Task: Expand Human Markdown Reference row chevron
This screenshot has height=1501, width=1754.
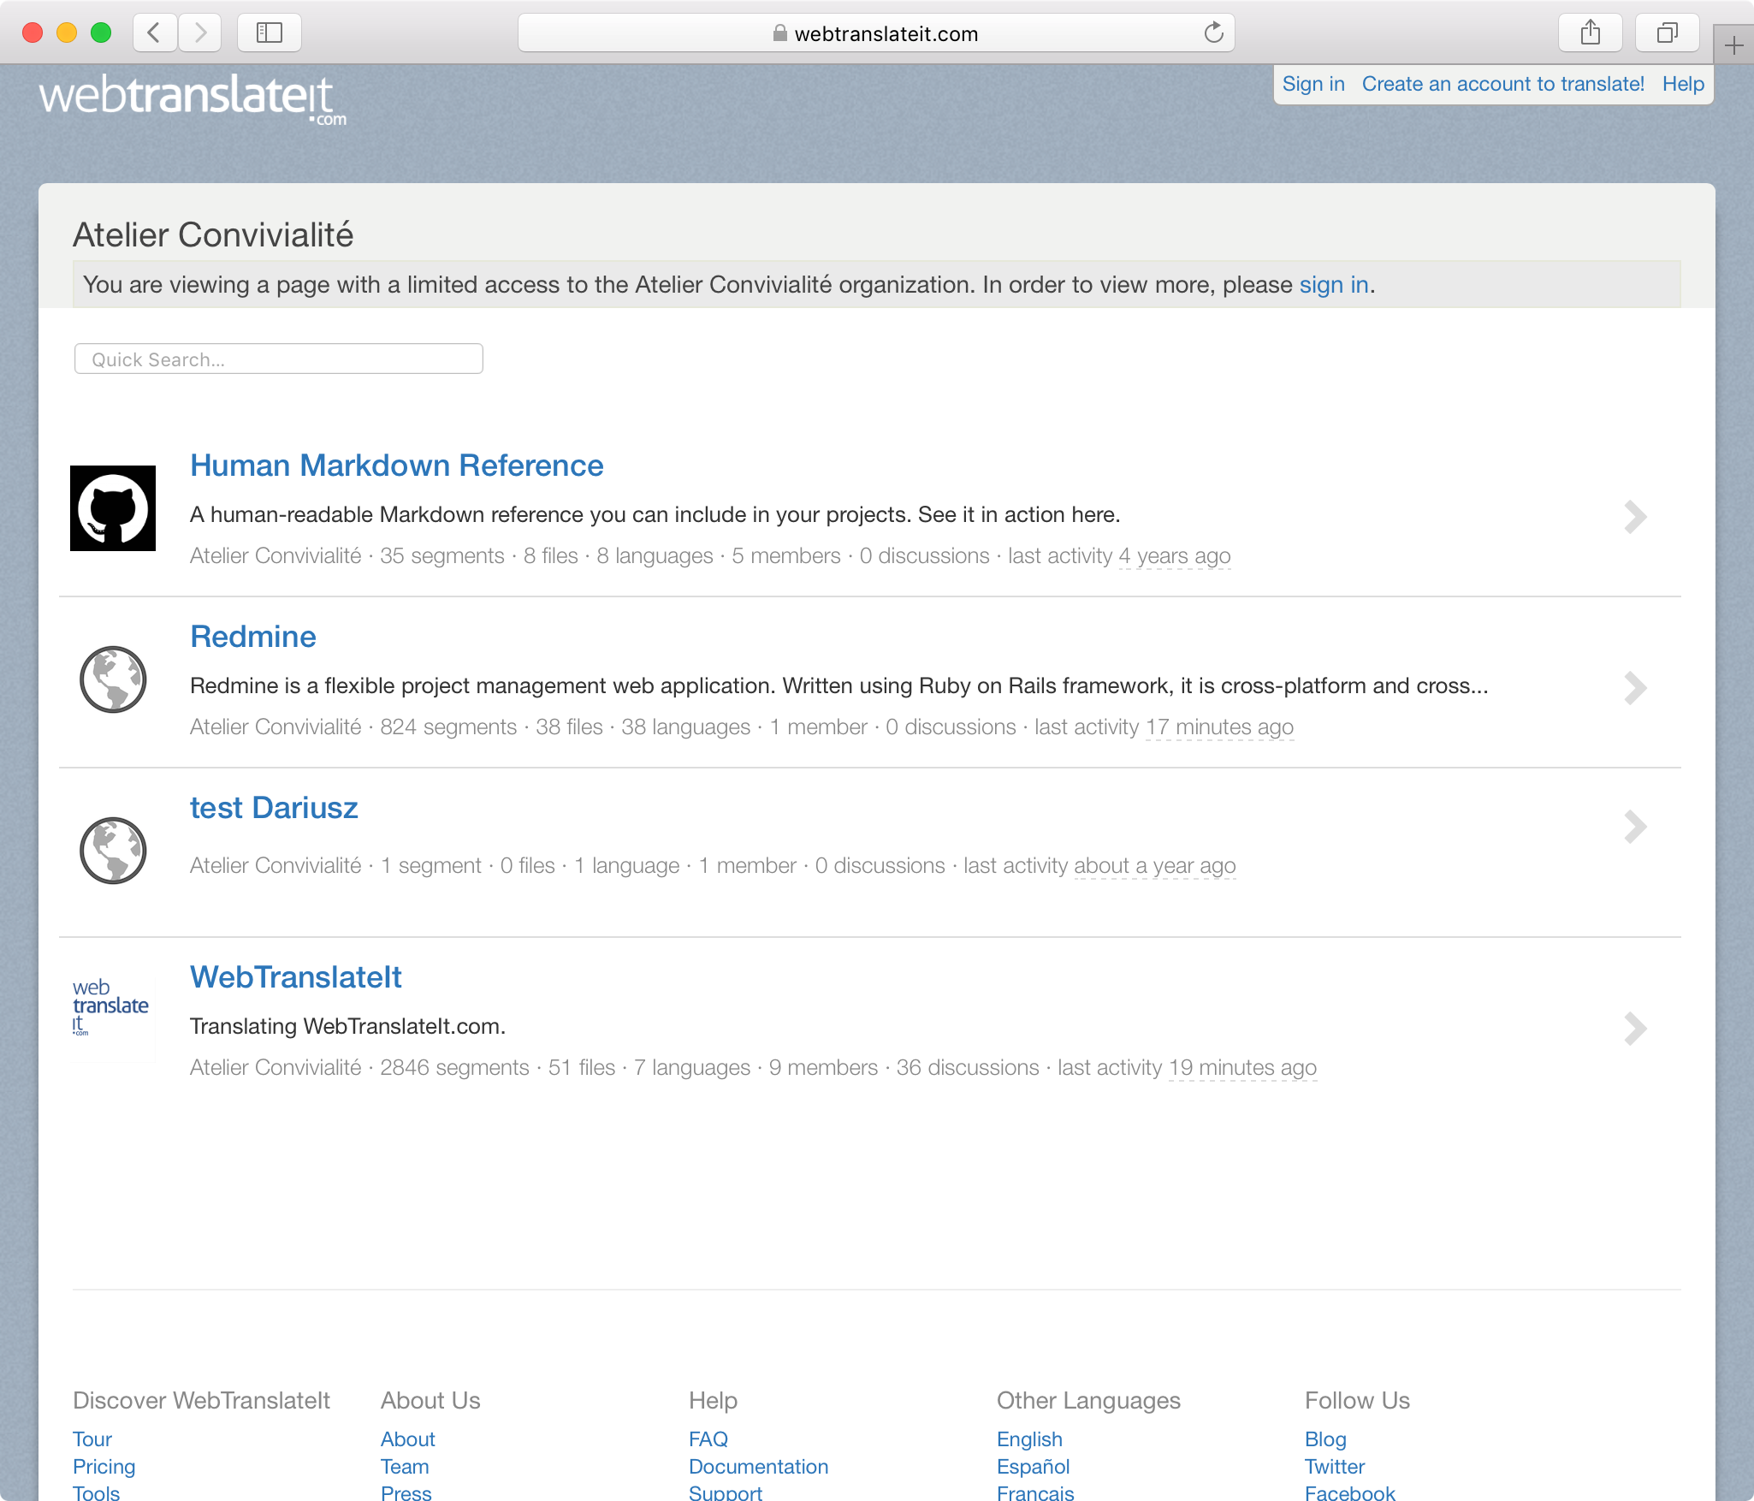Action: pos(1634,517)
